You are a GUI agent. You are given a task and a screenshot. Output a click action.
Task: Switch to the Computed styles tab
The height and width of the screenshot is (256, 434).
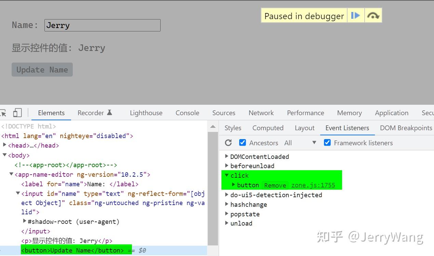pyautogui.click(x=268, y=128)
